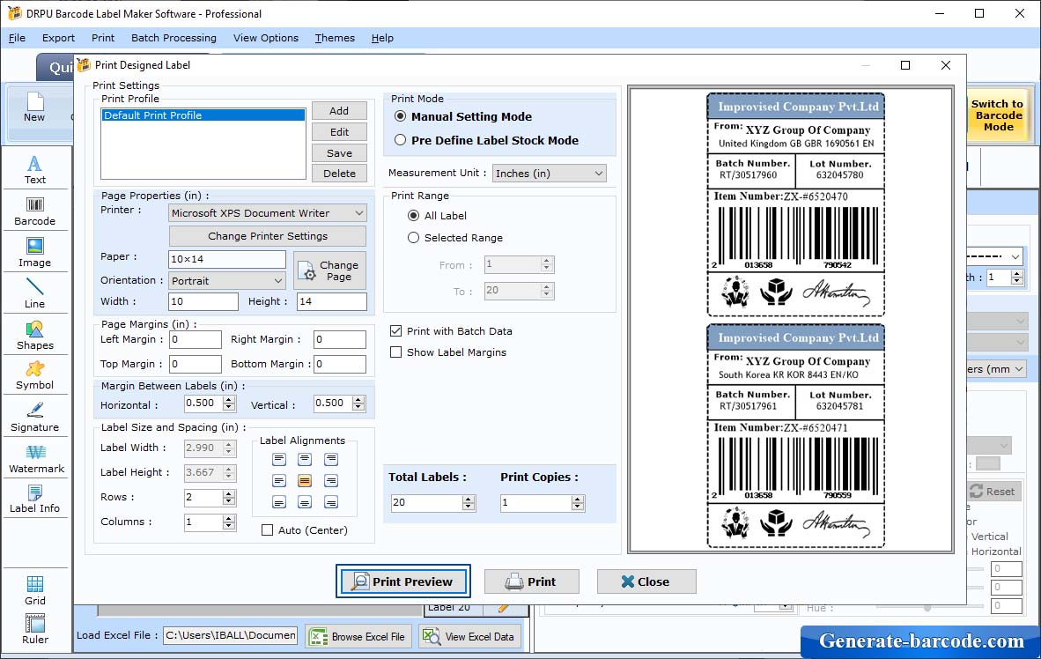Open the Print menu
The height and width of the screenshot is (659, 1041).
[103, 38]
